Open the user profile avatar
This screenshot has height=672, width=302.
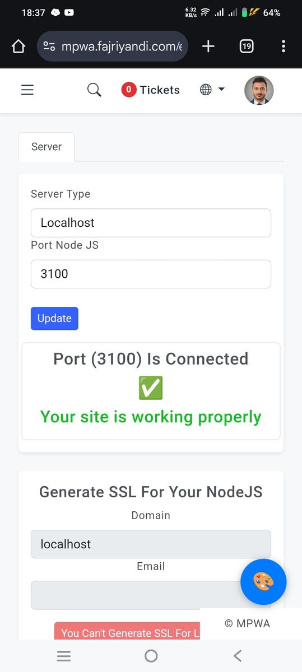259,90
